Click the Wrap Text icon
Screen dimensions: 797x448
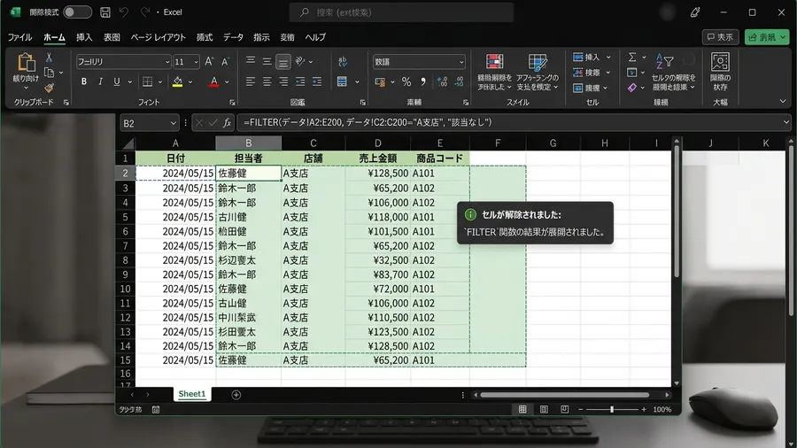click(343, 61)
